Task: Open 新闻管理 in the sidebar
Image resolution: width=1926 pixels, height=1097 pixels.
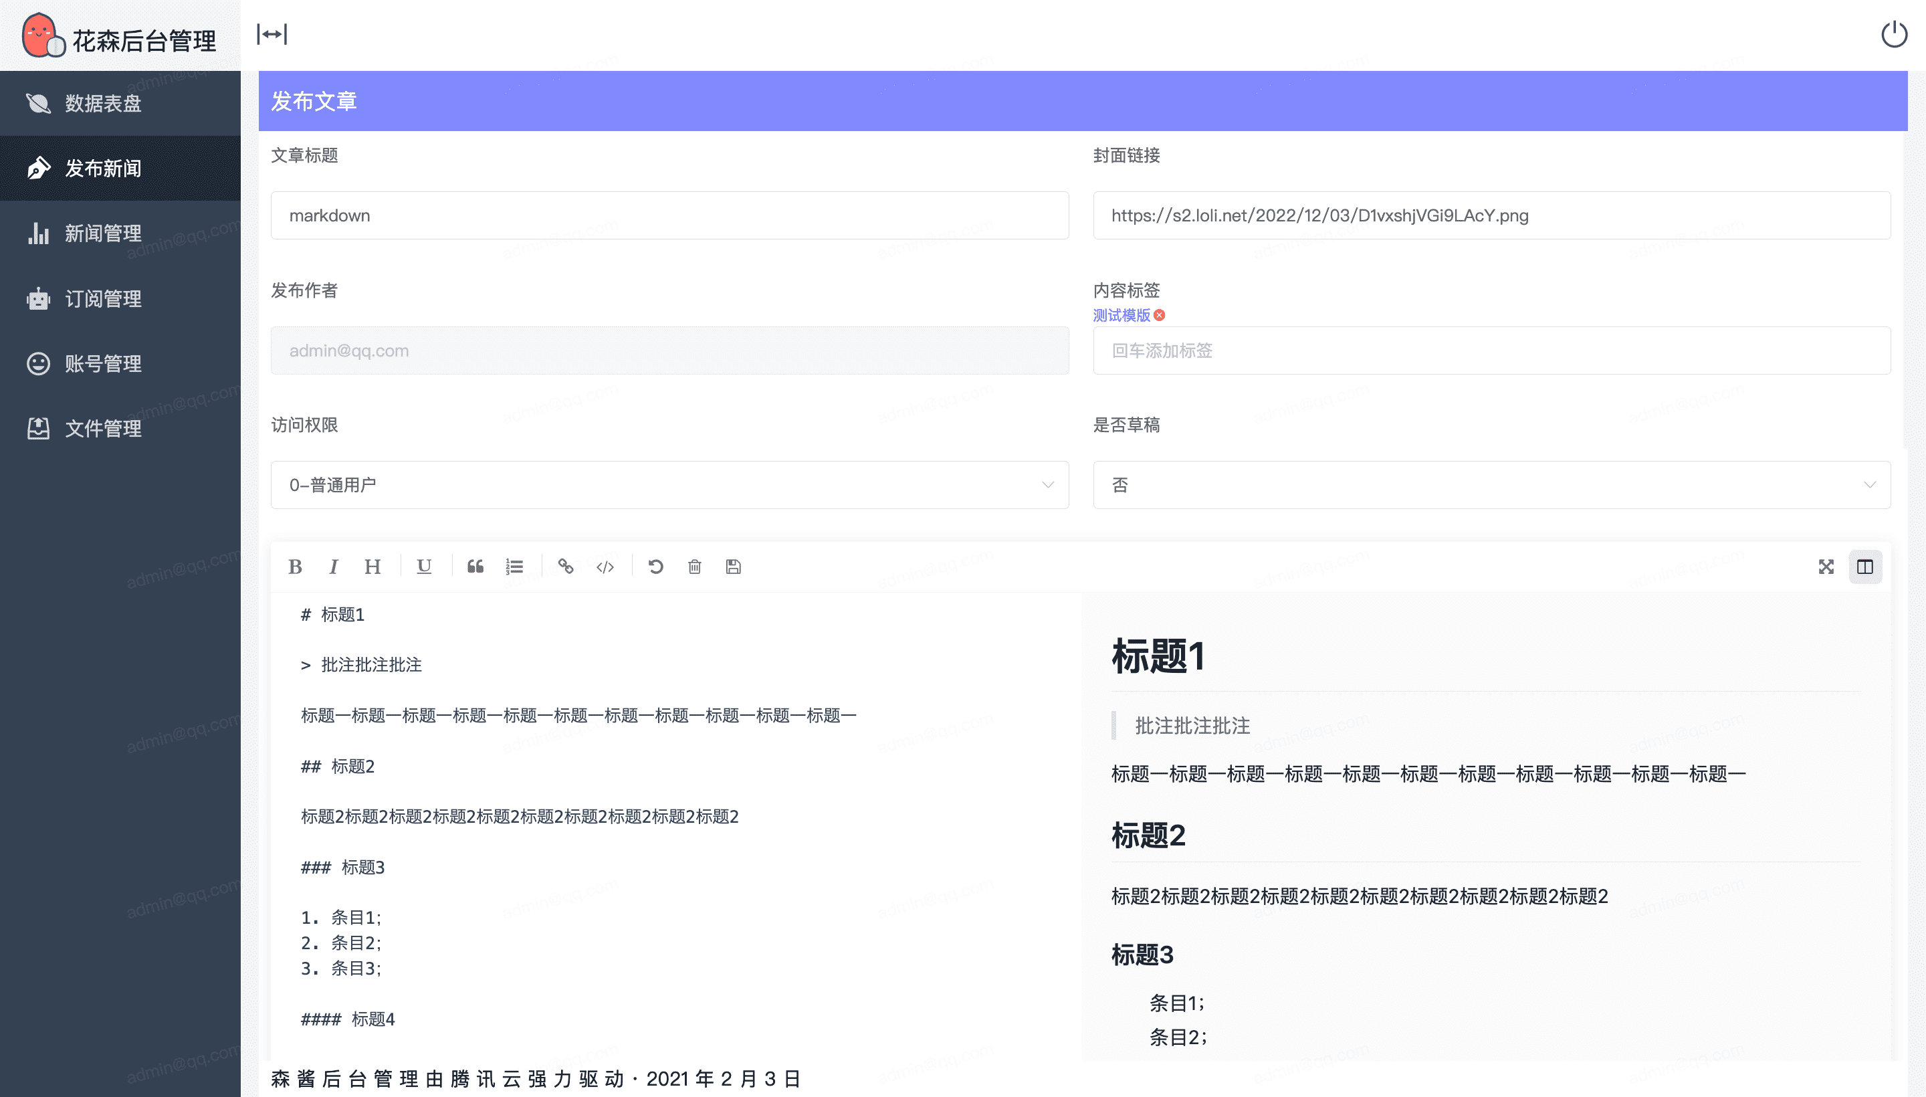Action: click(x=103, y=233)
